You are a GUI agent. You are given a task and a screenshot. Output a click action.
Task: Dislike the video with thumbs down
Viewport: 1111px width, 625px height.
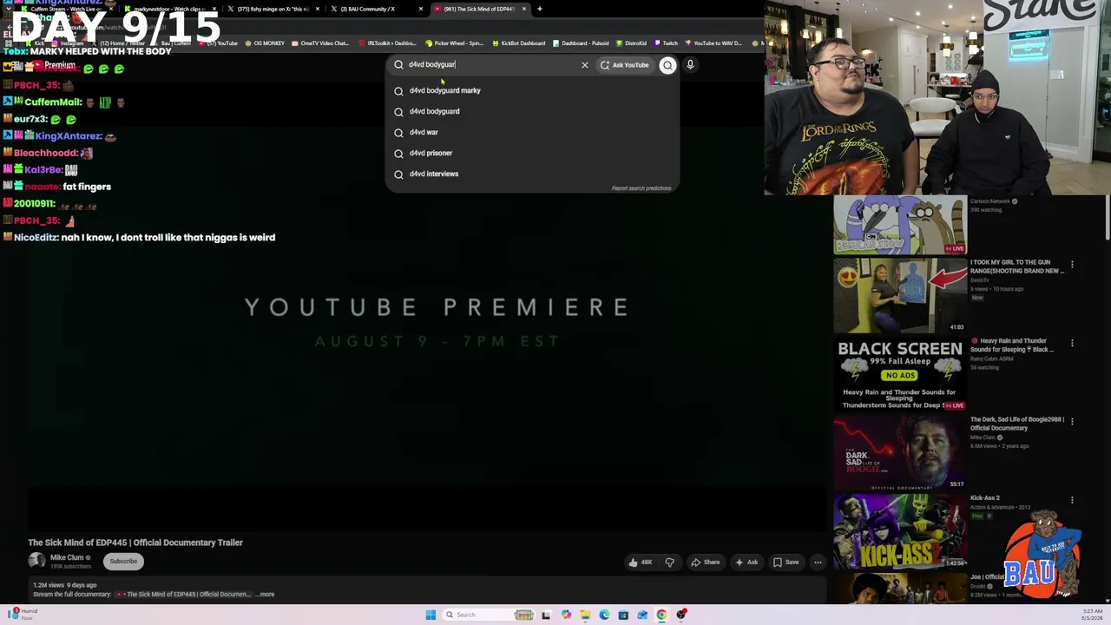click(669, 562)
